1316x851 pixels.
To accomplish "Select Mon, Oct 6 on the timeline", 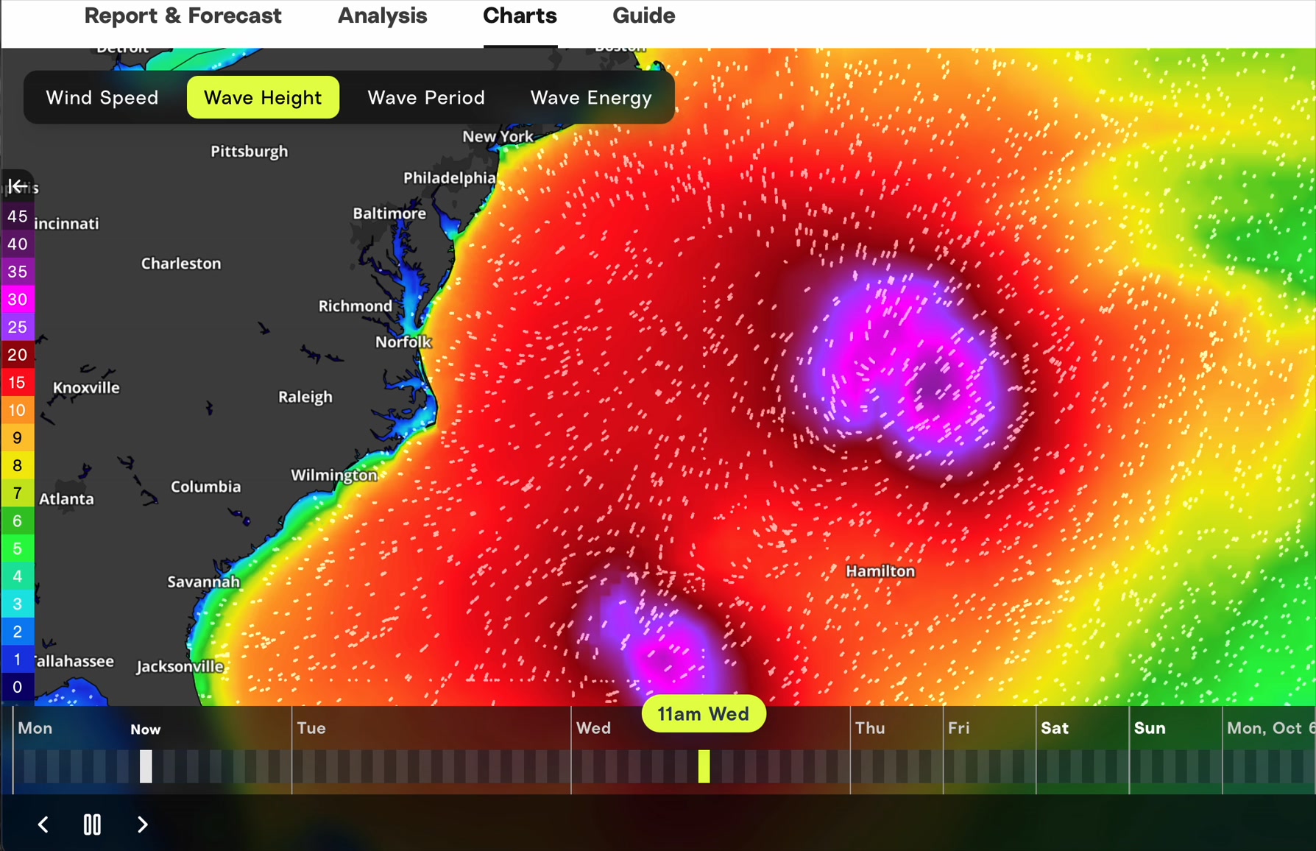I will [1270, 728].
